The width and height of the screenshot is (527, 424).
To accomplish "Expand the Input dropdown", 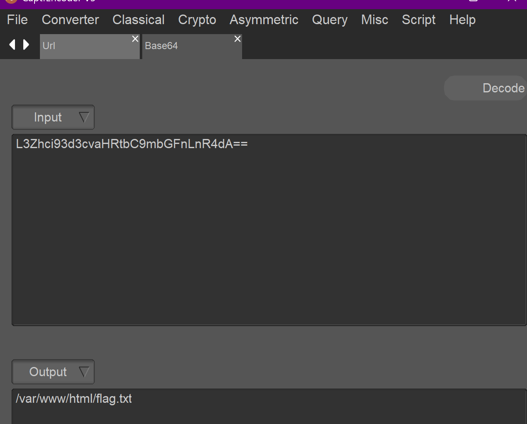I will (x=53, y=117).
